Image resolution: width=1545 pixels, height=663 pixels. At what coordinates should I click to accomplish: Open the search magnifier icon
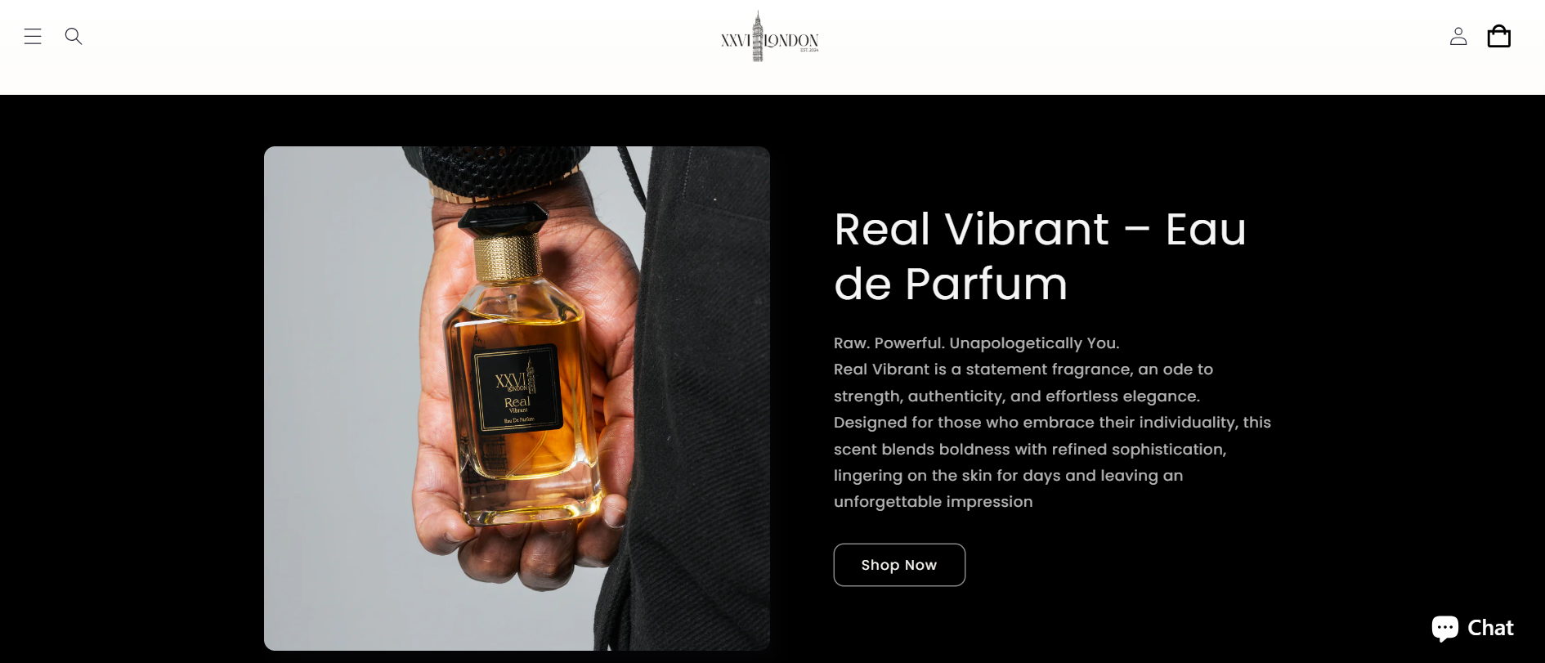click(x=74, y=36)
